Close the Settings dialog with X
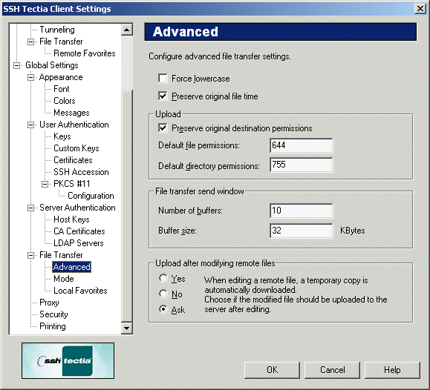 [x=420, y=9]
